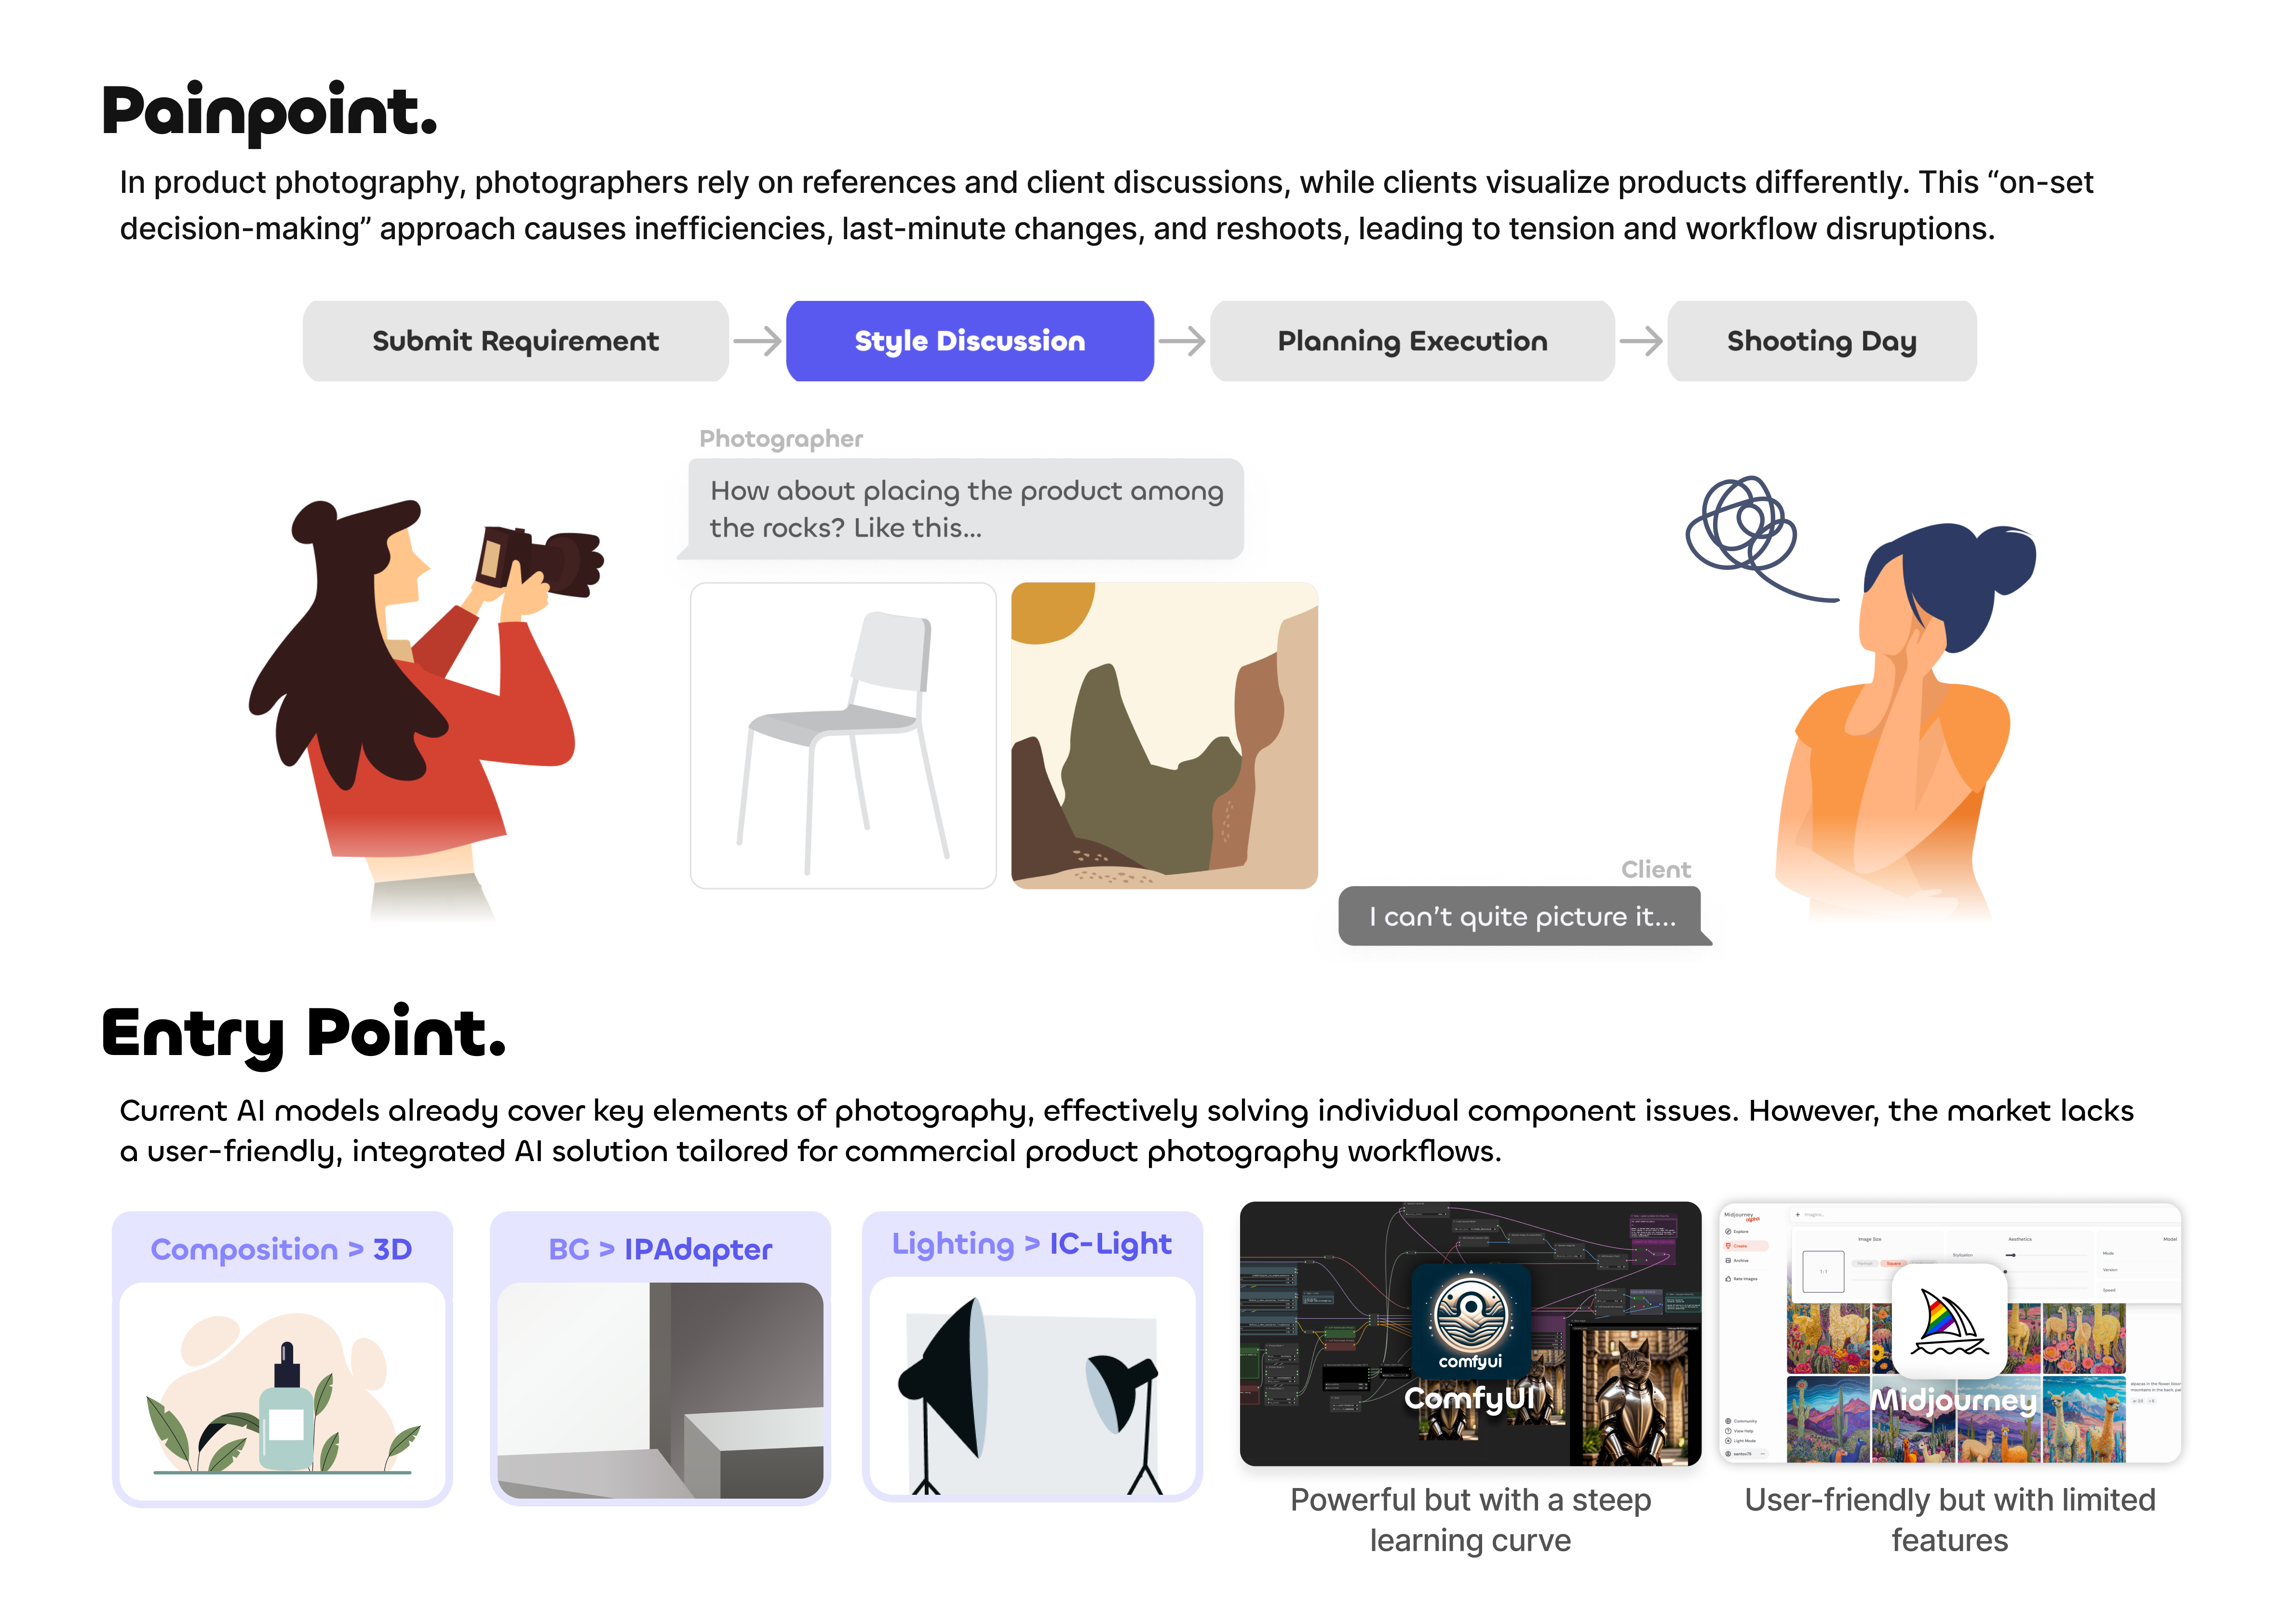Viewport: 2295px width, 1624px height.
Task: Click the white chair reference image
Action: 843,735
